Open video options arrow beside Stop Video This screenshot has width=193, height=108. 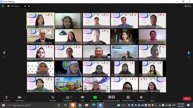pos(25,97)
